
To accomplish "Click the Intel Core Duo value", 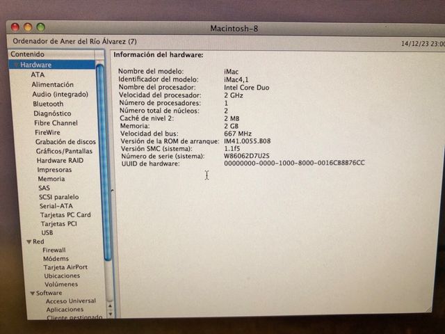I will coord(246,88).
